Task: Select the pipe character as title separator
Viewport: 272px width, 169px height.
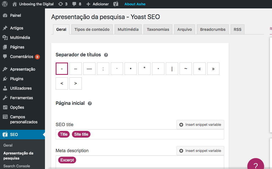Action: click(172, 68)
